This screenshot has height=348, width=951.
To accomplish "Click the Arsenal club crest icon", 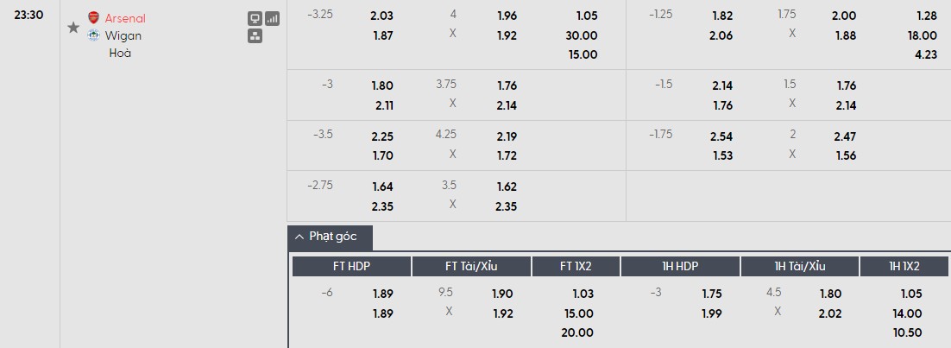I will 93,18.
